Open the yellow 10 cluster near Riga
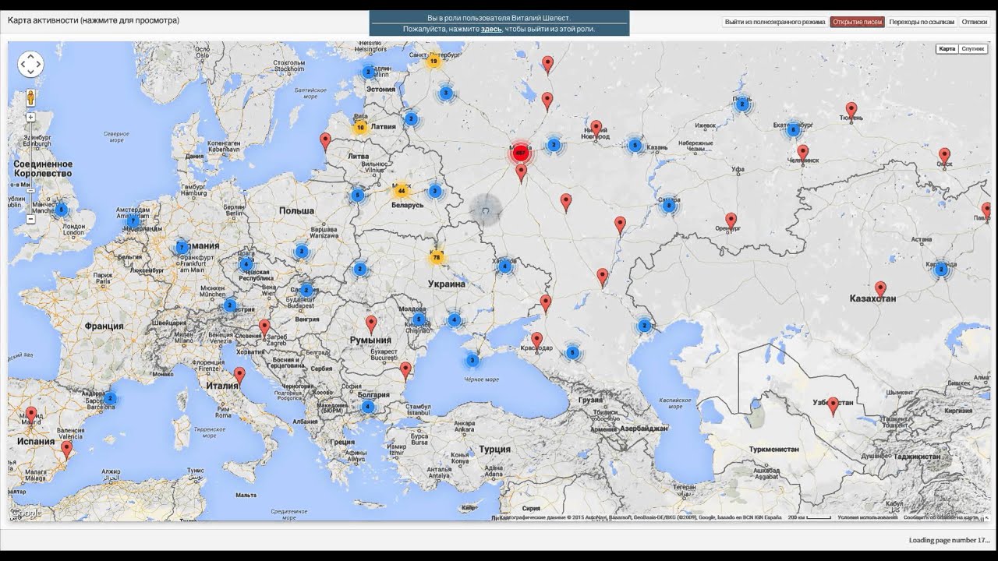Screen dimensions: 998x561 pyautogui.click(x=359, y=127)
